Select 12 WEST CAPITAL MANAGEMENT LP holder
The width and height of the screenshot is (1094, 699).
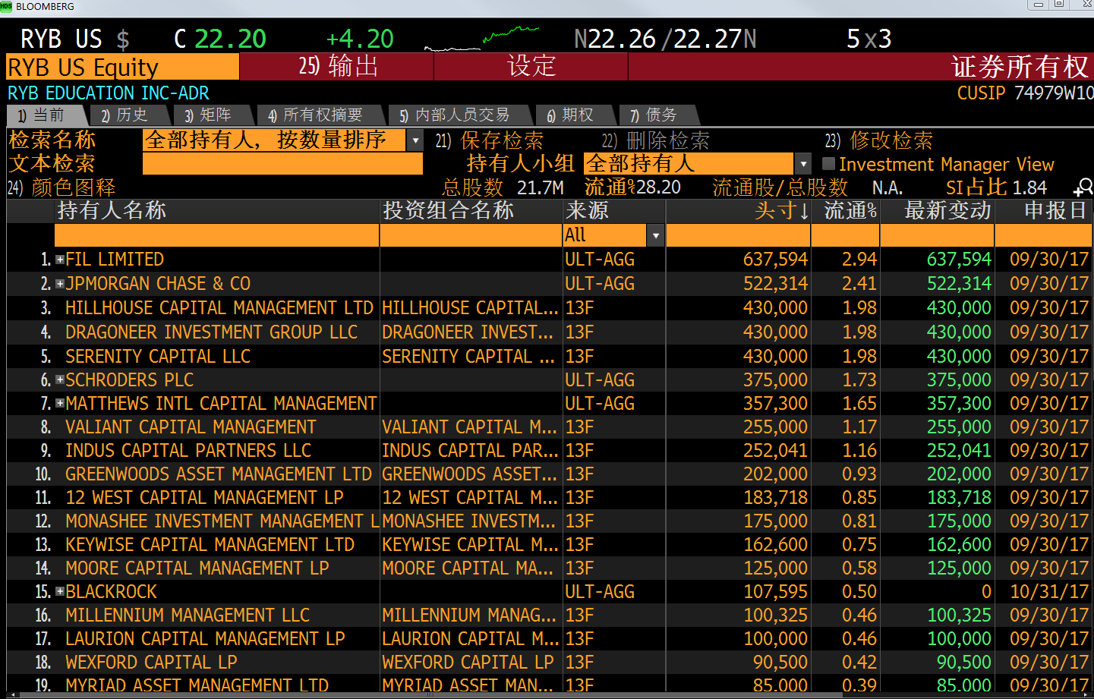pyautogui.click(x=204, y=497)
